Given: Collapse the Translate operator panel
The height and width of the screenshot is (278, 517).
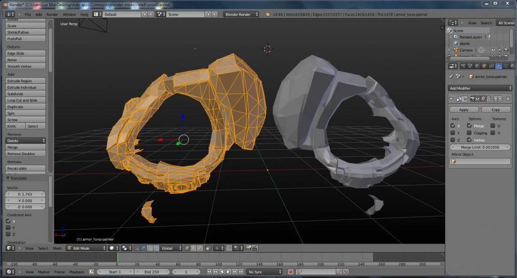Looking at the screenshot, I should (x=8, y=178).
